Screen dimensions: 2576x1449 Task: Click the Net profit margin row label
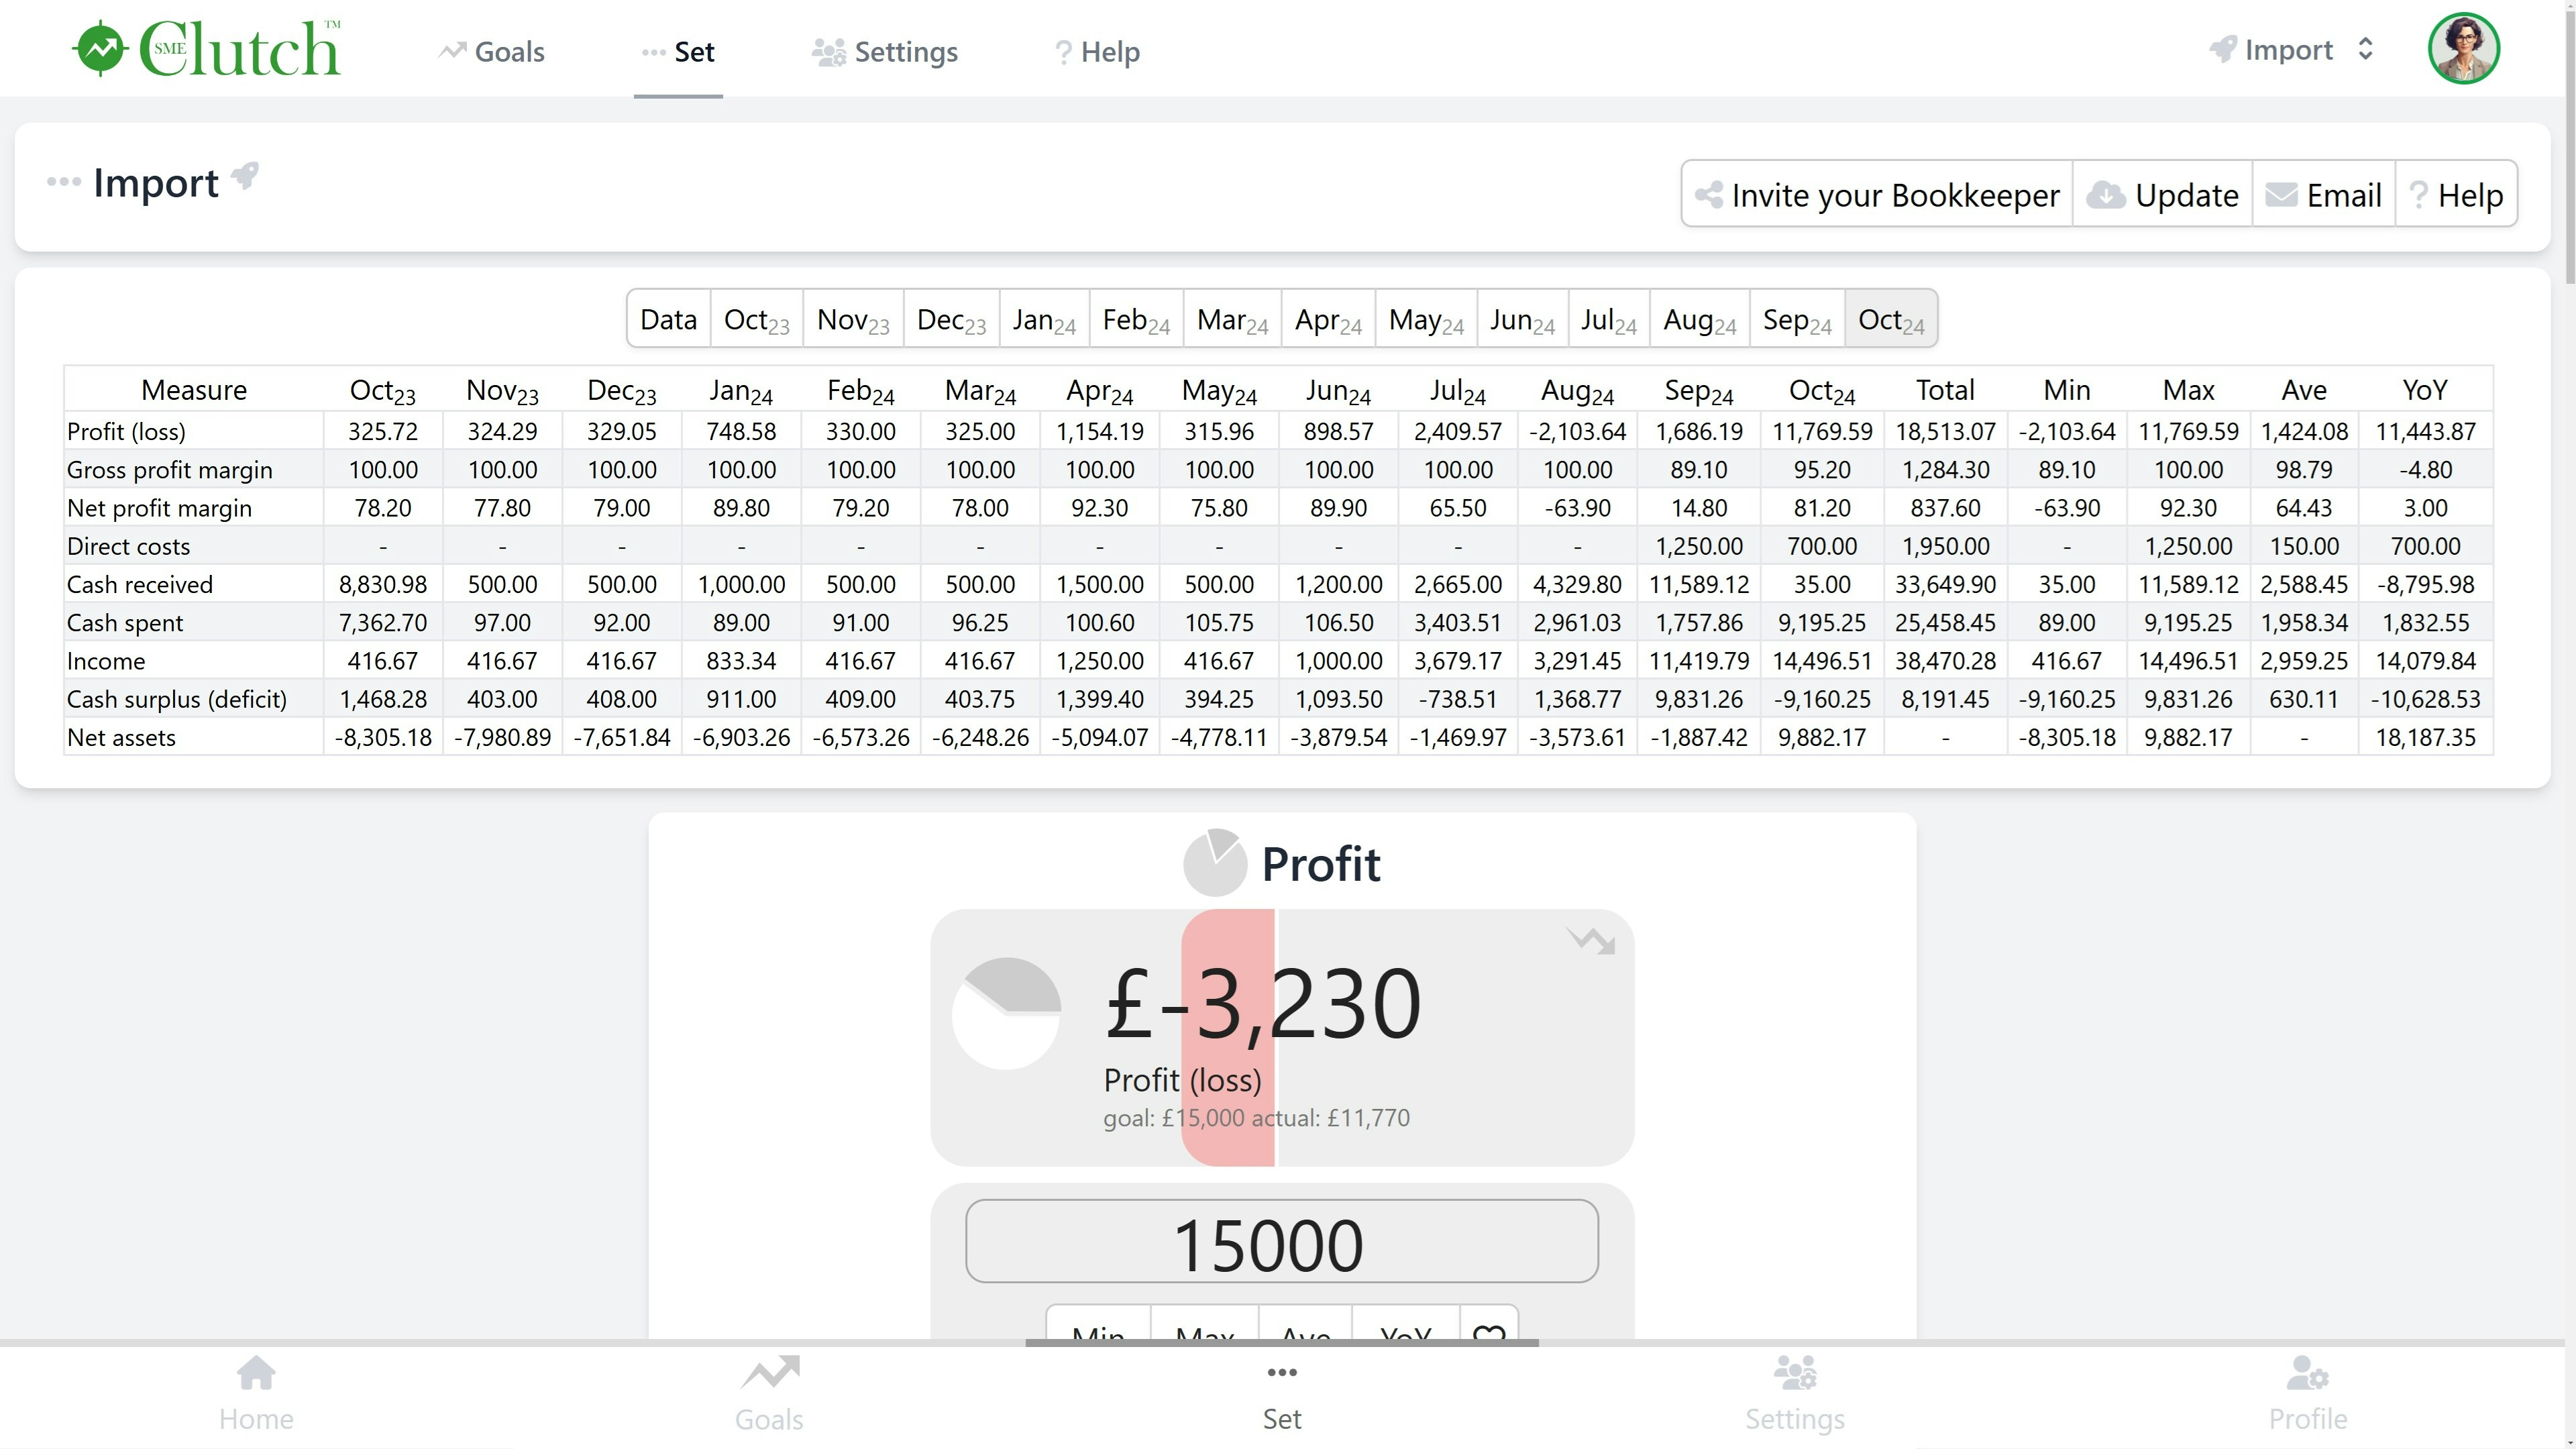pos(159,508)
